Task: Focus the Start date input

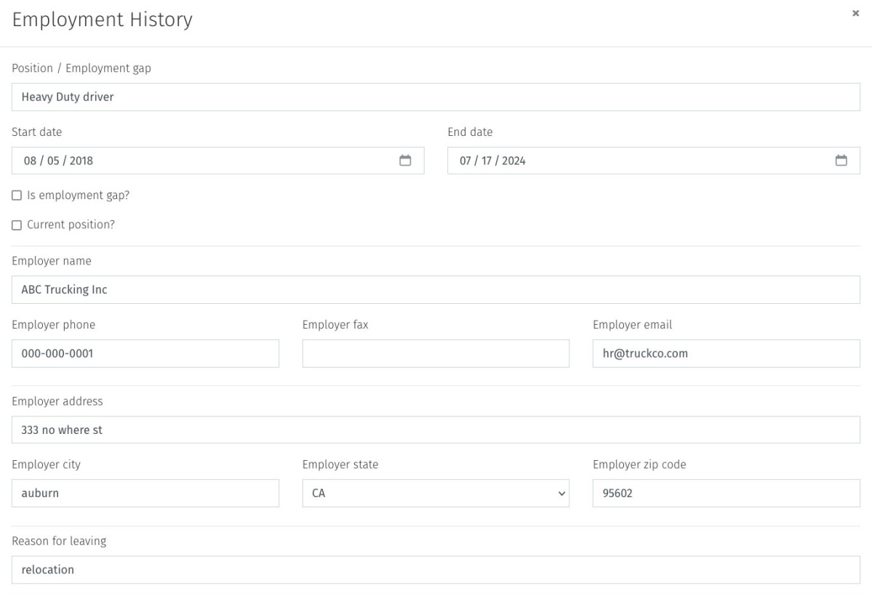Action: click(204, 161)
